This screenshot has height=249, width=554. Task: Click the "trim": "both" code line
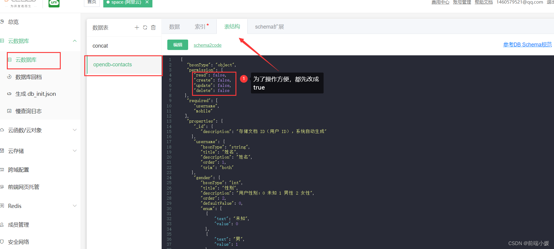click(217, 167)
